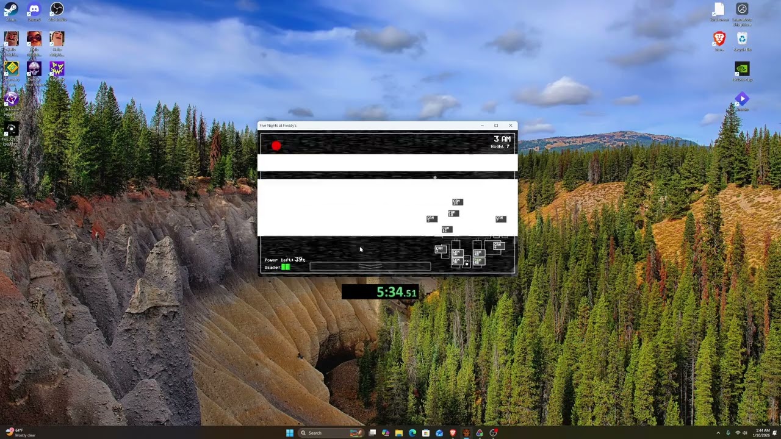
Task: Click the 'Power left: 39%' readout
Action: tap(284, 260)
